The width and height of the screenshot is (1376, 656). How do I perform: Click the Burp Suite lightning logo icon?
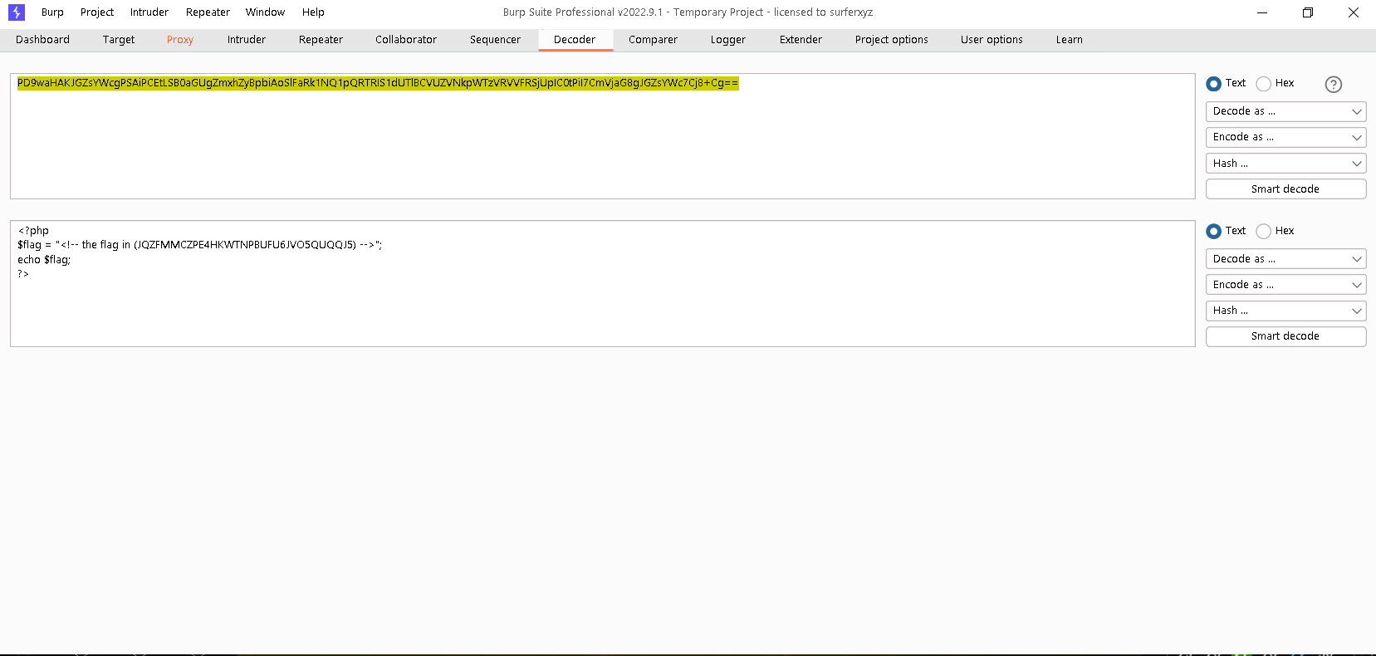coord(17,12)
